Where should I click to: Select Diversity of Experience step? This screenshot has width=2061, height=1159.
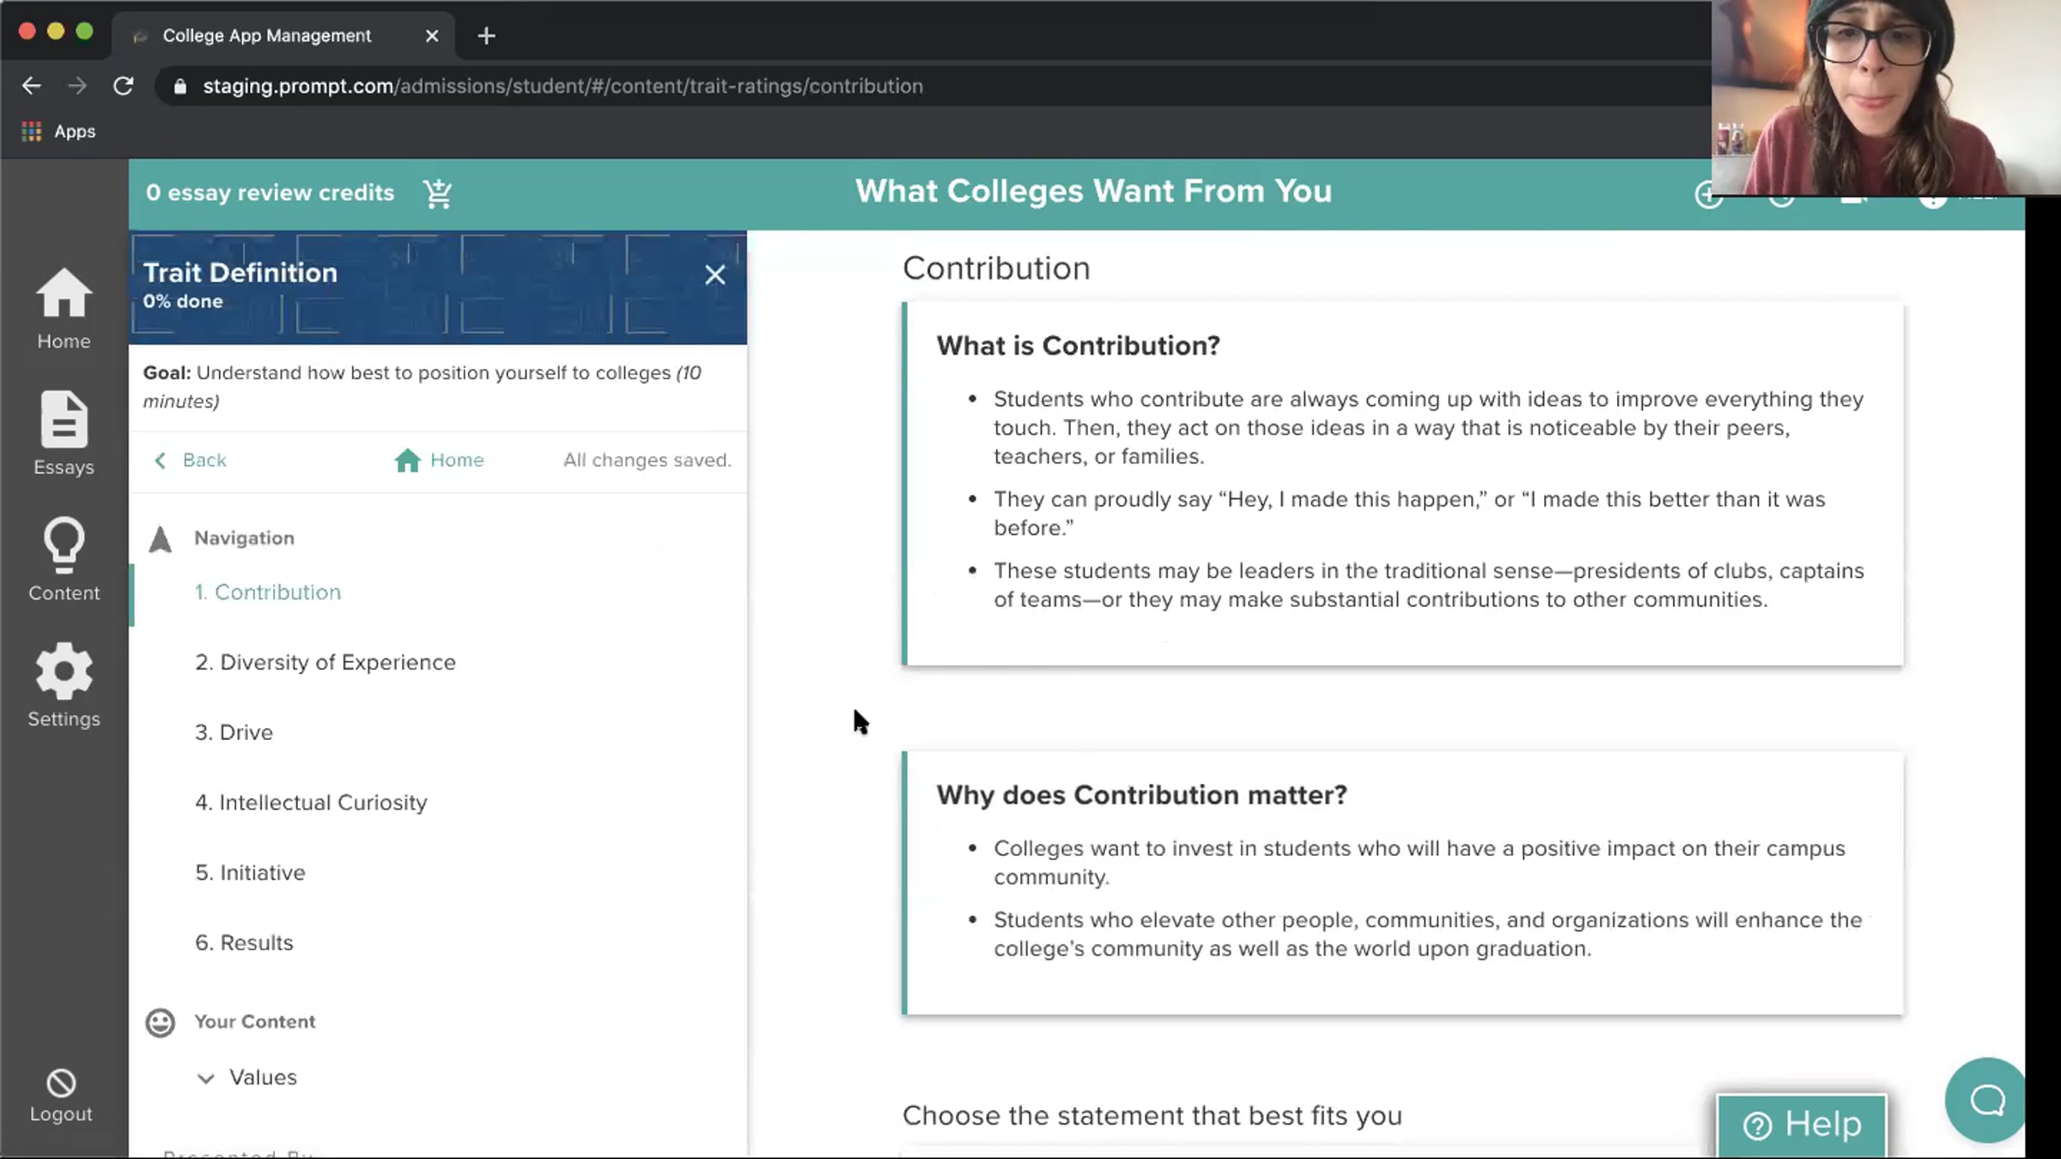325,663
